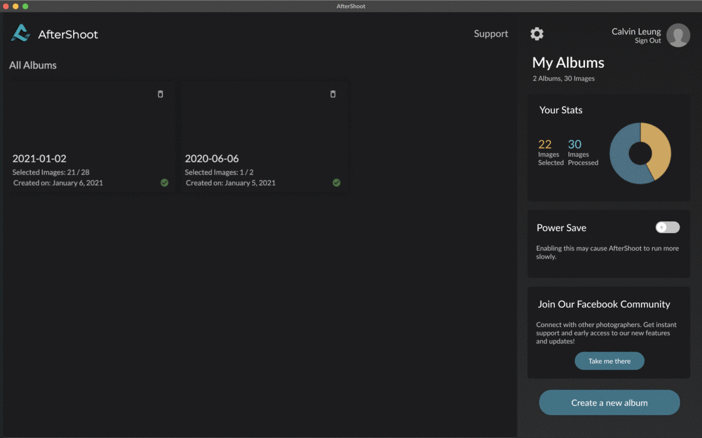The width and height of the screenshot is (702, 438).
Task: Click the Your Stats heading
Action: (x=561, y=110)
